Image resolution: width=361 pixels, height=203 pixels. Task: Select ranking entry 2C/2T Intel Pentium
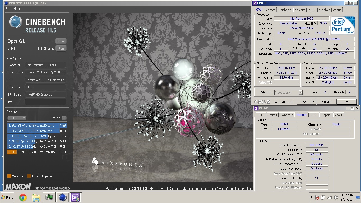pos(37,152)
